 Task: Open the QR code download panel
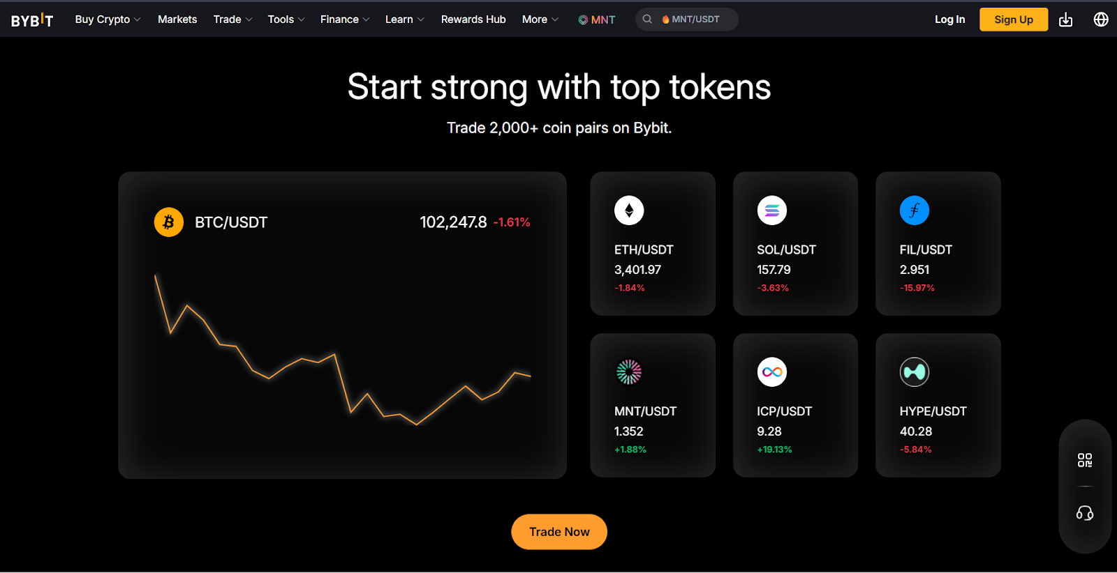pyautogui.click(x=1084, y=461)
